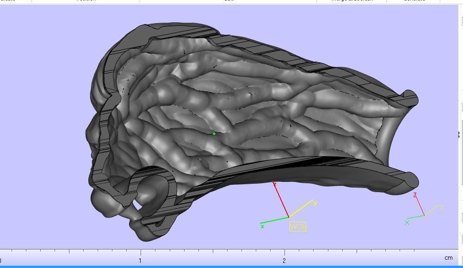Image resolution: width=463 pixels, height=268 pixels.
Task: Click the yellow WCS coordinate system label
Action: (x=298, y=227)
